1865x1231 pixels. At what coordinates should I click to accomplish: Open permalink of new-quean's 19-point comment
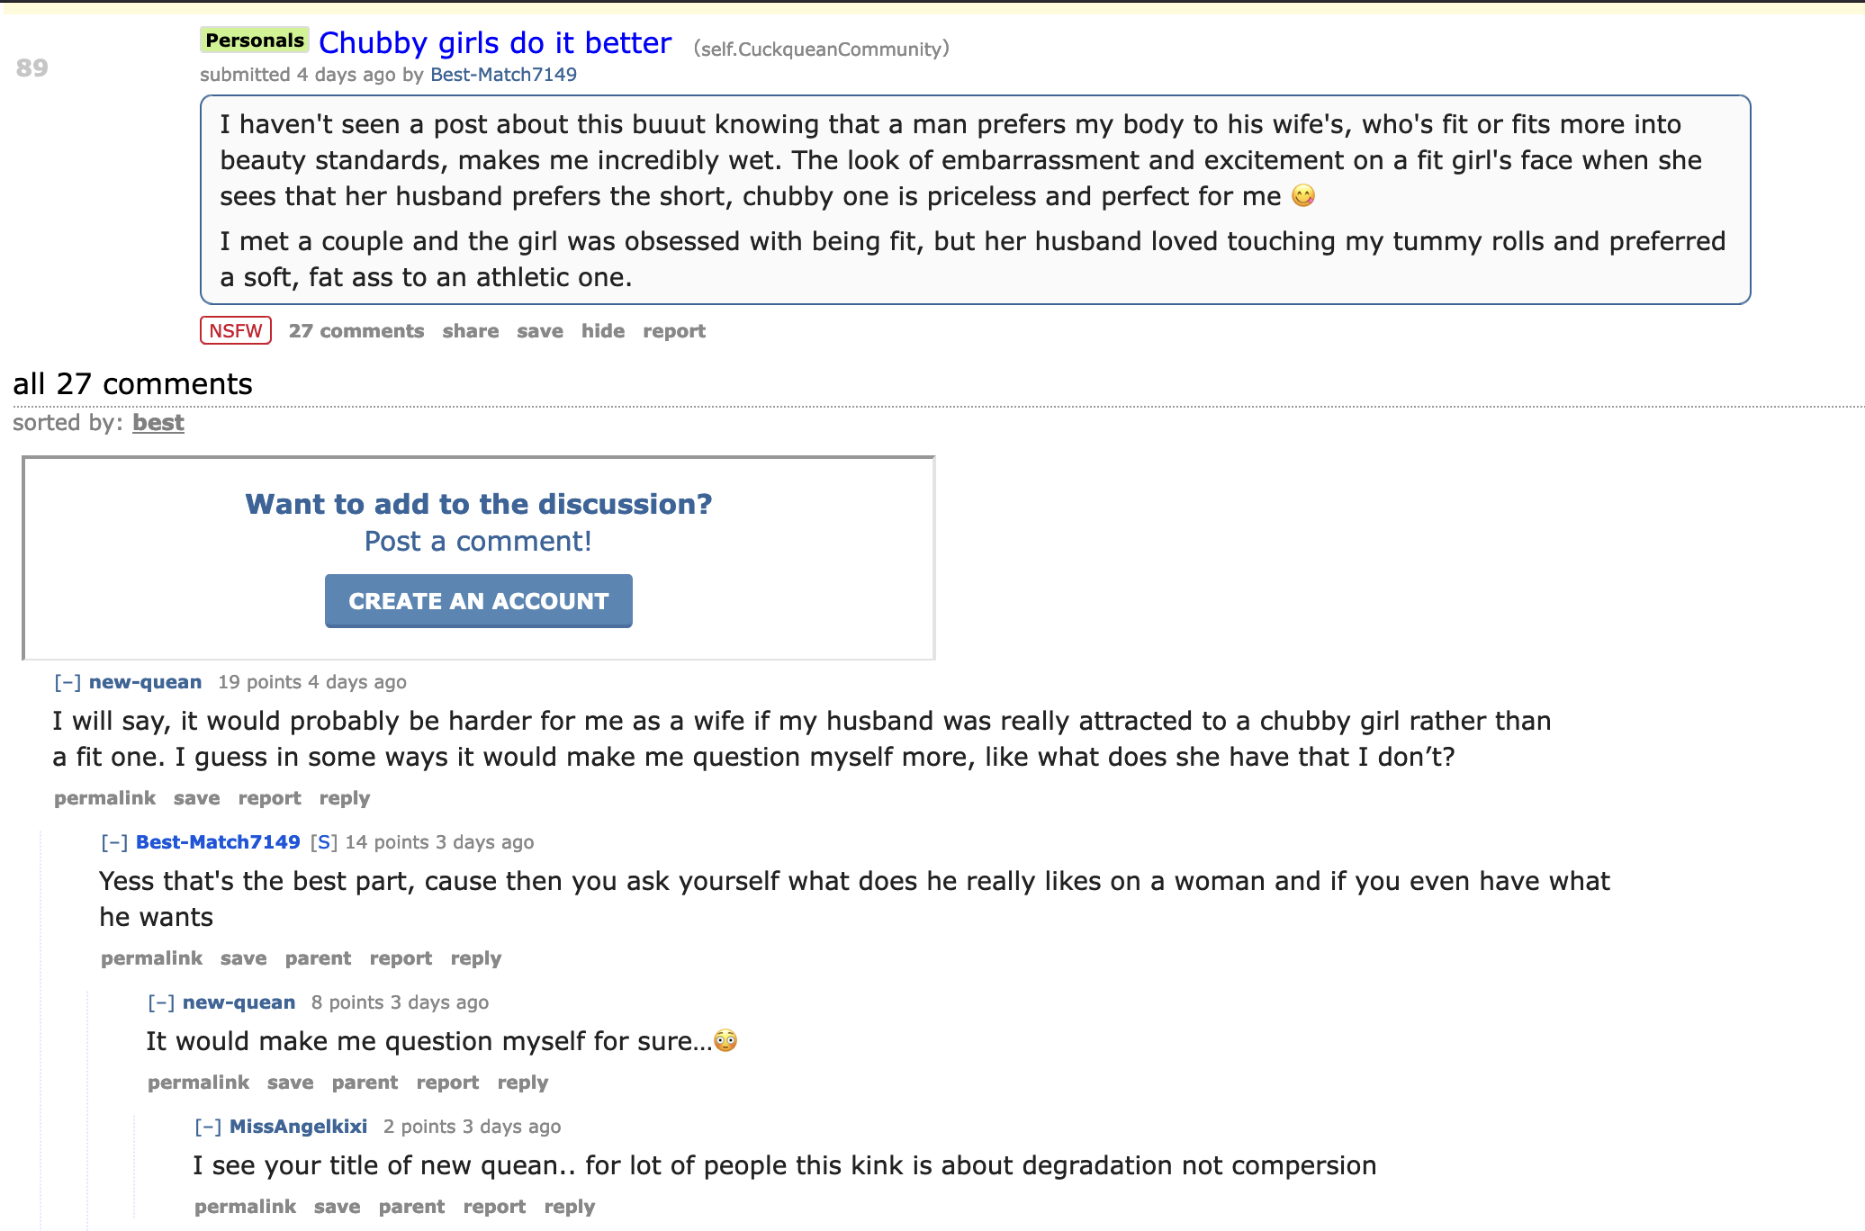[x=104, y=798]
